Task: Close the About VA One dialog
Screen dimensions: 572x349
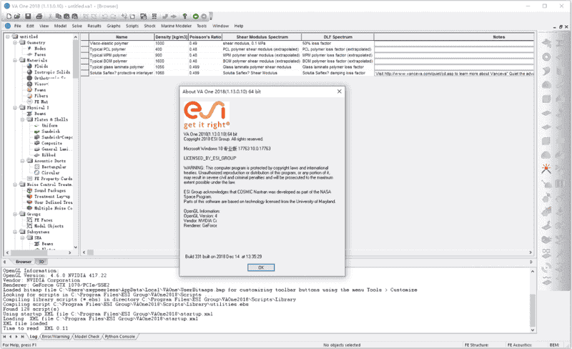Action: pyautogui.click(x=339, y=92)
